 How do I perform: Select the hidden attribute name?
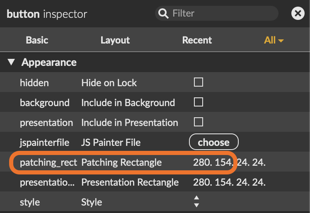[x=34, y=83]
